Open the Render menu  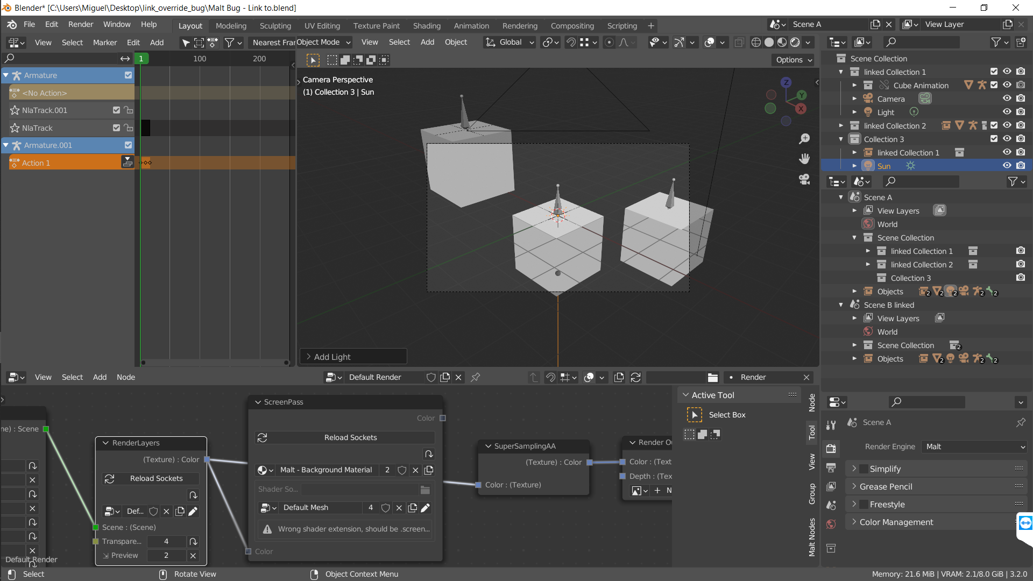click(80, 24)
